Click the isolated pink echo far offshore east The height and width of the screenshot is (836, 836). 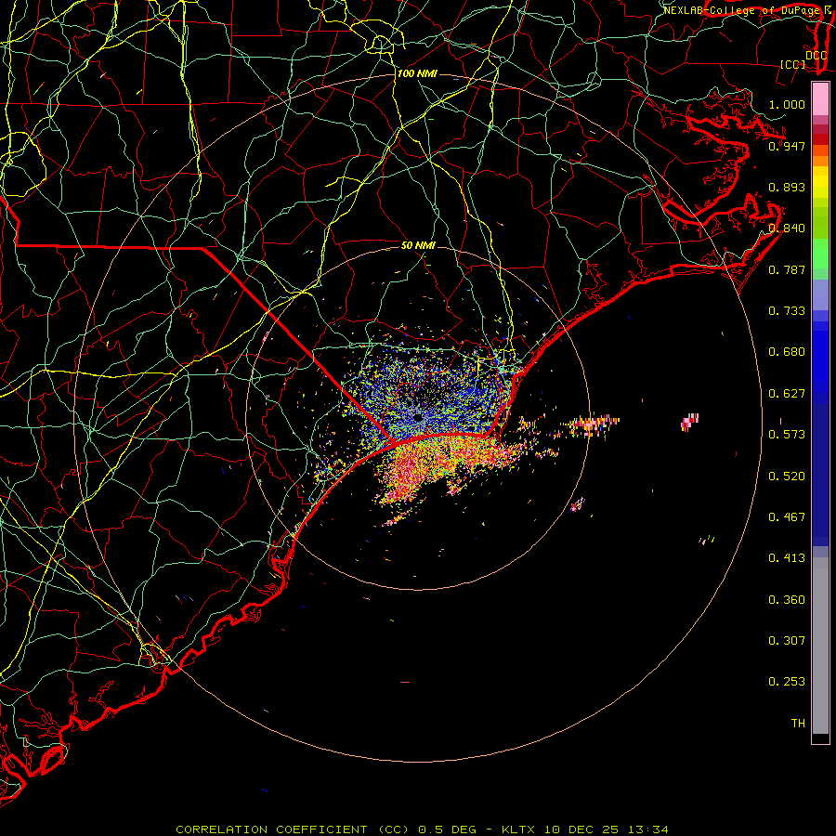click(x=689, y=421)
